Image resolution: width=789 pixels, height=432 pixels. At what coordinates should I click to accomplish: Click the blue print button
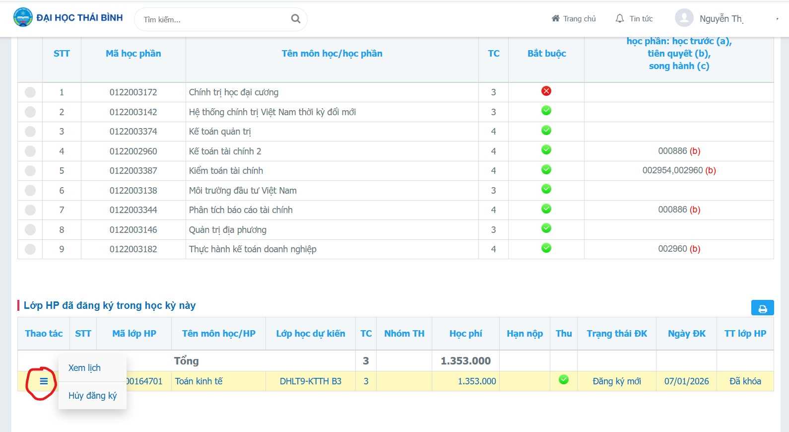click(762, 308)
